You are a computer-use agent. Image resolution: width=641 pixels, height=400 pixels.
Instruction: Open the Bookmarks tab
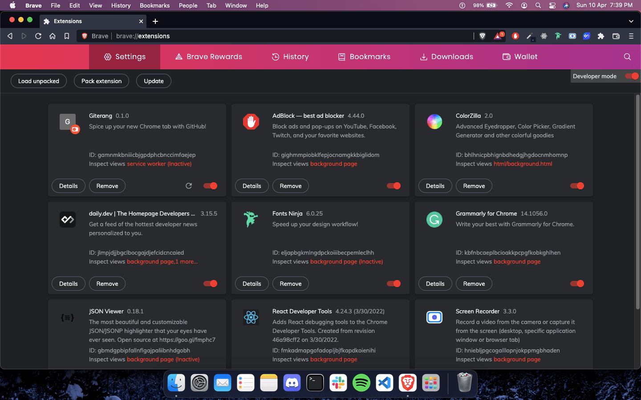coord(364,56)
